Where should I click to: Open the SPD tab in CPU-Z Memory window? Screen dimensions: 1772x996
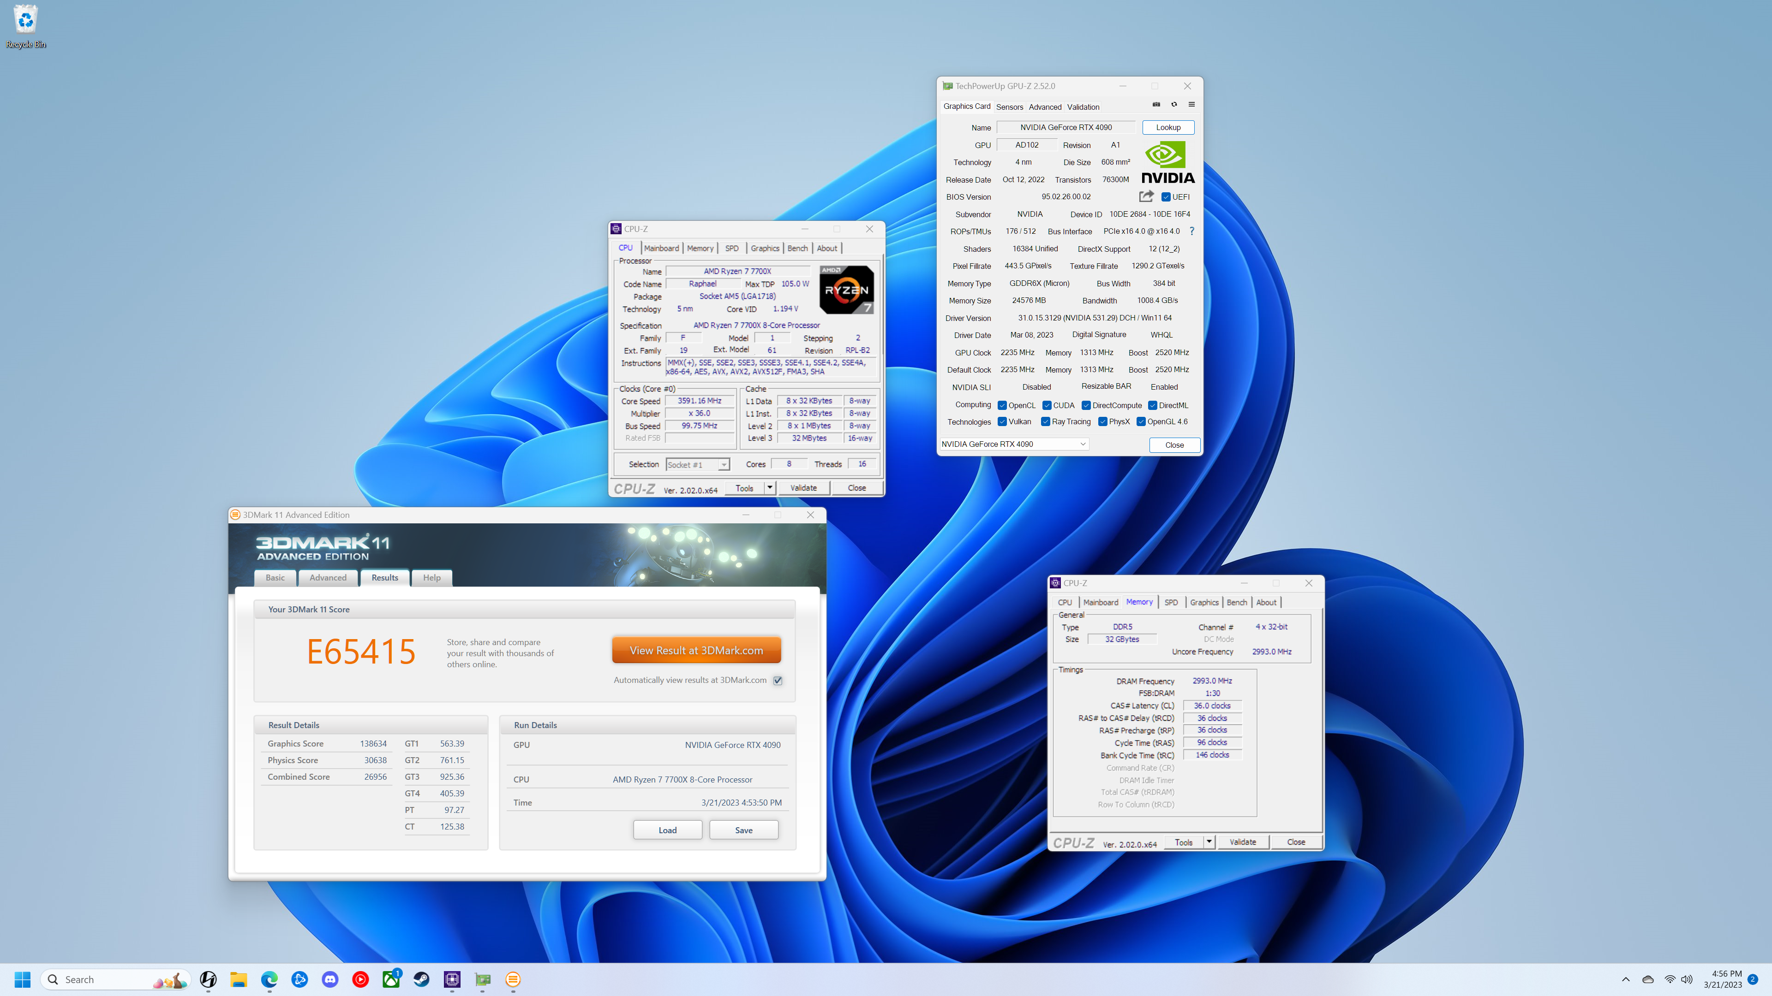tap(1171, 602)
